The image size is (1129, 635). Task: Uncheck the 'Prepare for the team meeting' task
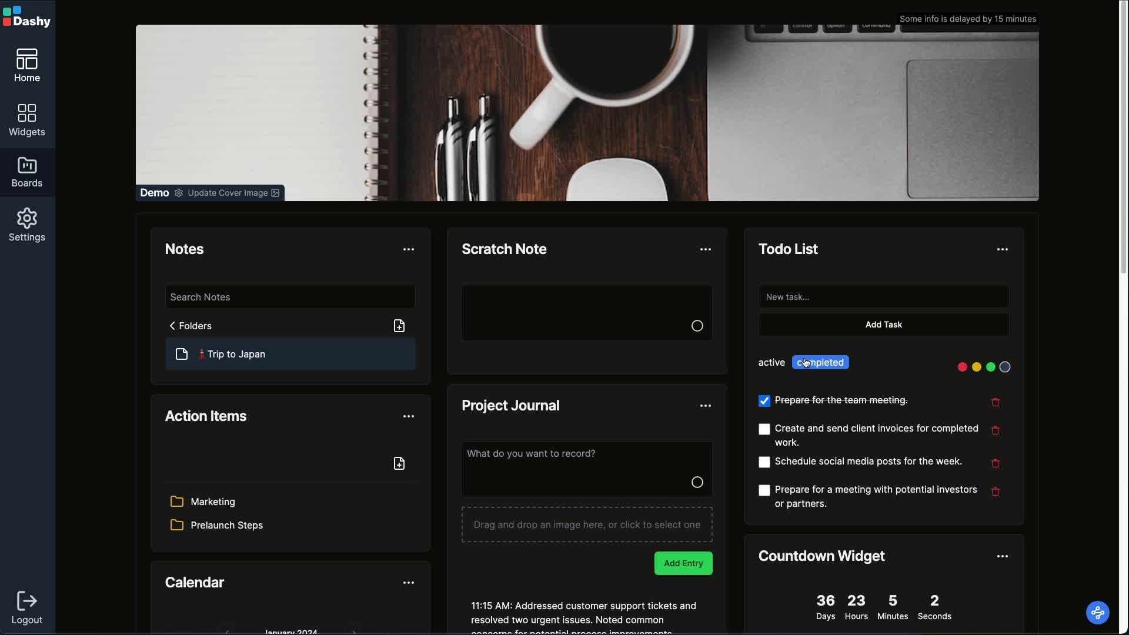pos(764,400)
